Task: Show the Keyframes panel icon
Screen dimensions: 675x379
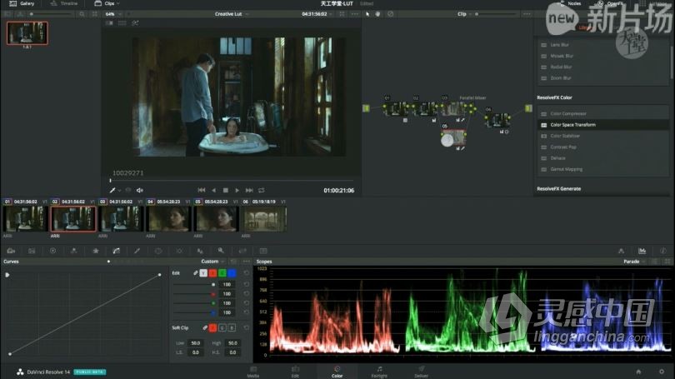Action: 621,251
